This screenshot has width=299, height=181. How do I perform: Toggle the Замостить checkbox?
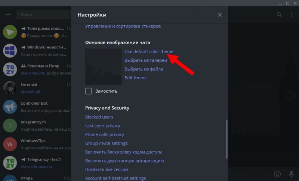pos(89,91)
